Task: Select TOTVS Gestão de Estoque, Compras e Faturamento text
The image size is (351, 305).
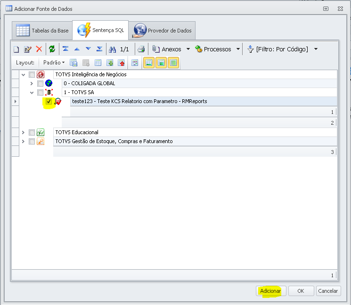Action: coord(114,141)
